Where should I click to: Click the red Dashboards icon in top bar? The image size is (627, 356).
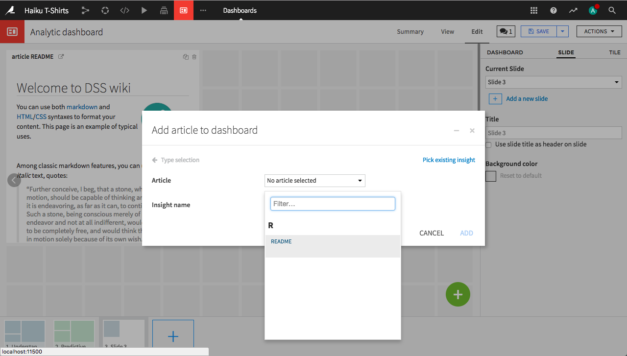tap(184, 10)
